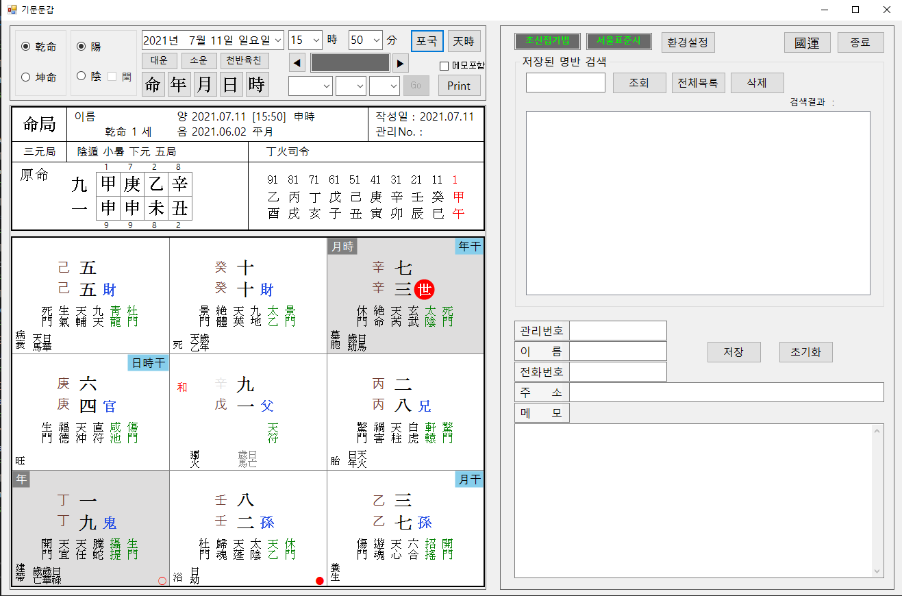Open 환경설정 settings
This screenshot has height=596, width=902.
click(x=688, y=42)
